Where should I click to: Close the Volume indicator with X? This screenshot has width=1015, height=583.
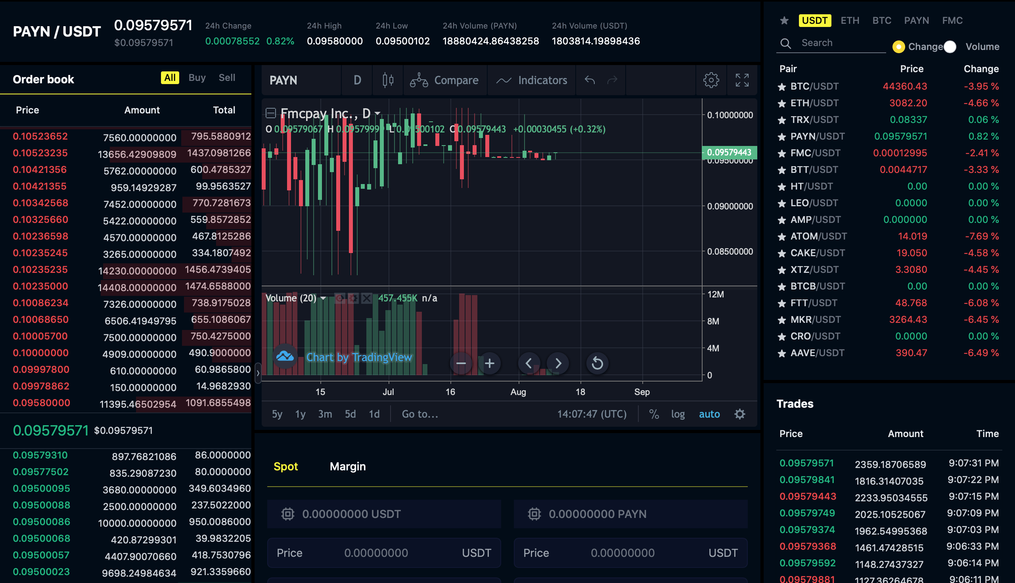coord(366,298)
